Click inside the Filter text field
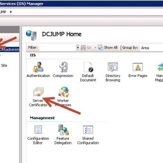 click(x=58, y=47)
